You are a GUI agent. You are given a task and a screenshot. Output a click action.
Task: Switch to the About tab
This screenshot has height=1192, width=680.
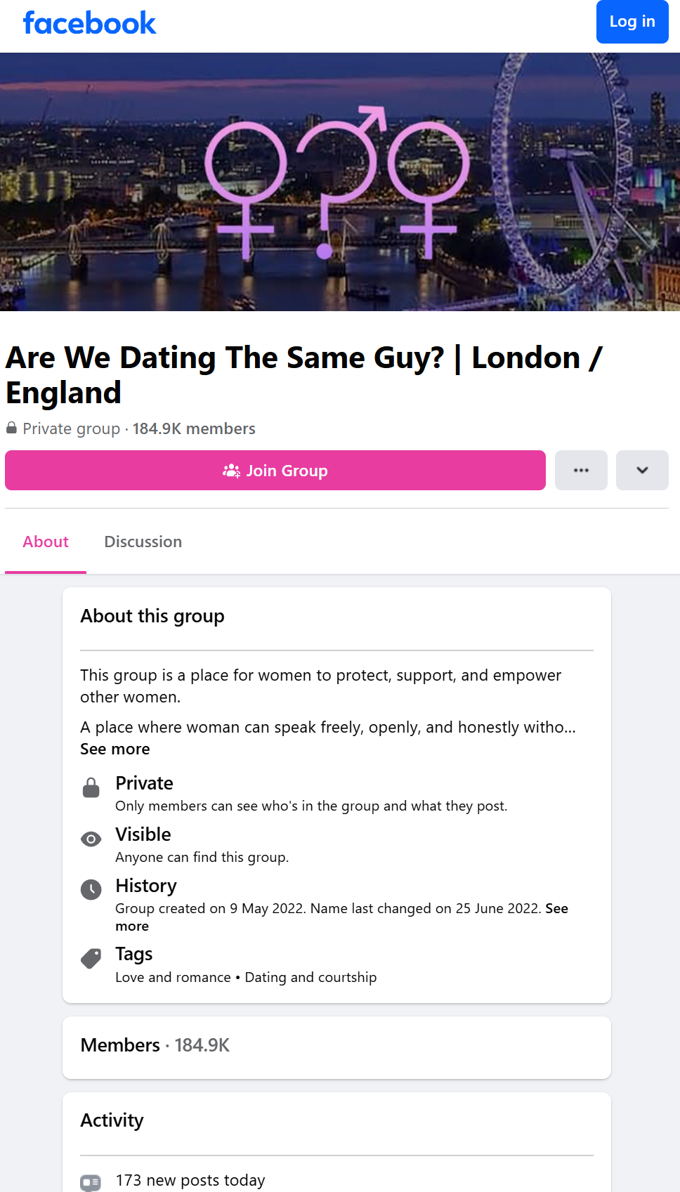click(x=46, y=542)
